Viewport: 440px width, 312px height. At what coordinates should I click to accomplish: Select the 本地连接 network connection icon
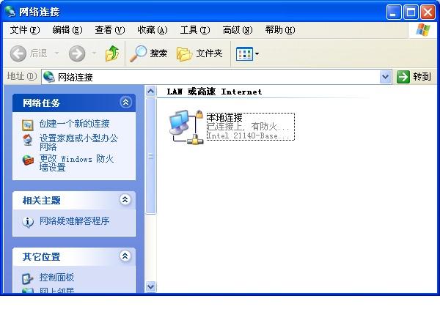186,127
